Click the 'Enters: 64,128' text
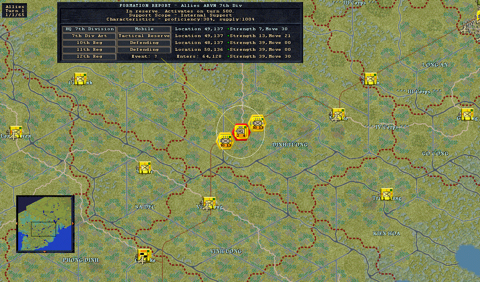This screenshot has width=480, height=282. (199, 56)
